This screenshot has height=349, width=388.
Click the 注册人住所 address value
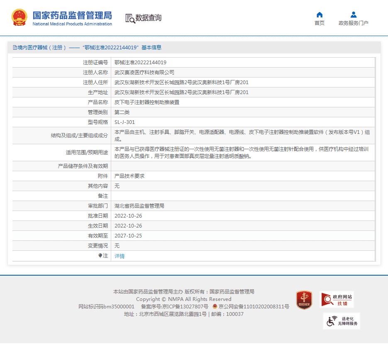pyautogui.click(x=181, y=82)
